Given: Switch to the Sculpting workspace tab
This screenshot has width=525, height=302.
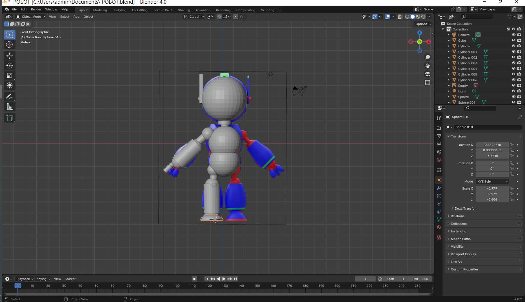Looking at the screenshot, I should click(119, 10).
